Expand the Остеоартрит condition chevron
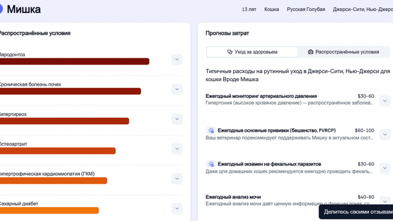This screenshot has height=221, width=393. 177,149
